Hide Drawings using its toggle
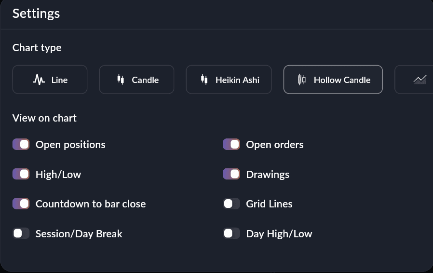Screen dimensions: 433x273 (231, 174)
